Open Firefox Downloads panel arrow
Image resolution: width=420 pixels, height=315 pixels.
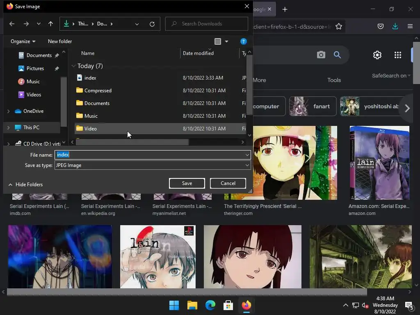pos(395,27)
